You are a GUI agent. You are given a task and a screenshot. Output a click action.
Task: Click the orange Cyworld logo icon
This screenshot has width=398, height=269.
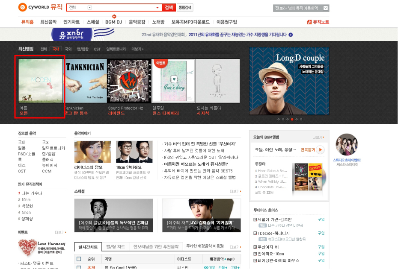[x=22, y=7]
